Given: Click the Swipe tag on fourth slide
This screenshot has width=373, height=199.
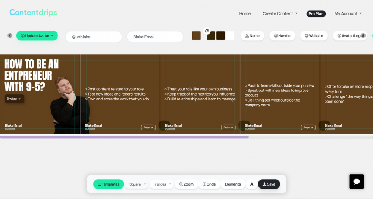Looking at the screenshot, I should point(308,127).
